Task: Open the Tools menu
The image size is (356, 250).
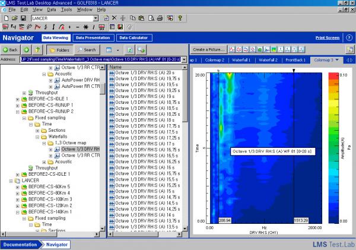Action: 66,10
